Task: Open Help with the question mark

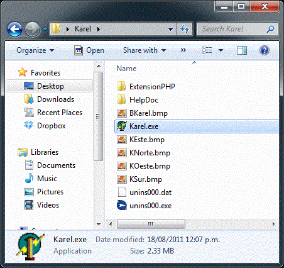Action: (x=265, y=50)
